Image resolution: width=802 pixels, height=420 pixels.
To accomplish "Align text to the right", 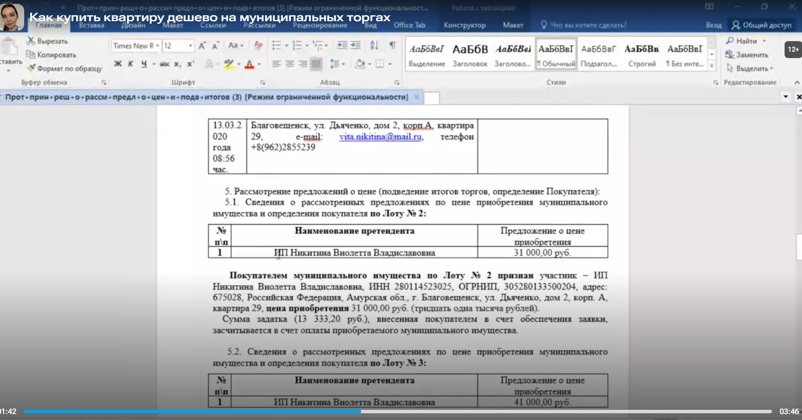I will [303, 64].
